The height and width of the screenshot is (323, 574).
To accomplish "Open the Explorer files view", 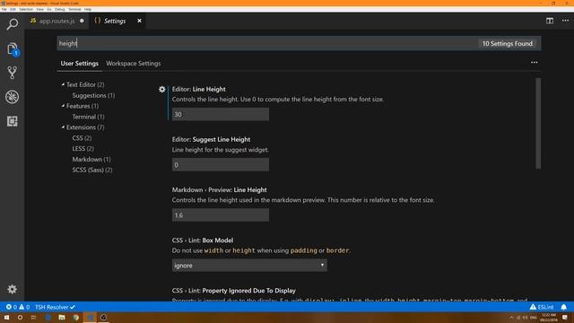I will 12,49.
